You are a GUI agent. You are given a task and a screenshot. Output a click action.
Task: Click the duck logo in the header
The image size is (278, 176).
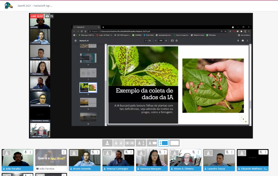[8, 6]
